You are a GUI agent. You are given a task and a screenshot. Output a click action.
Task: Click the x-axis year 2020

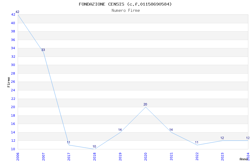(146, 156)
